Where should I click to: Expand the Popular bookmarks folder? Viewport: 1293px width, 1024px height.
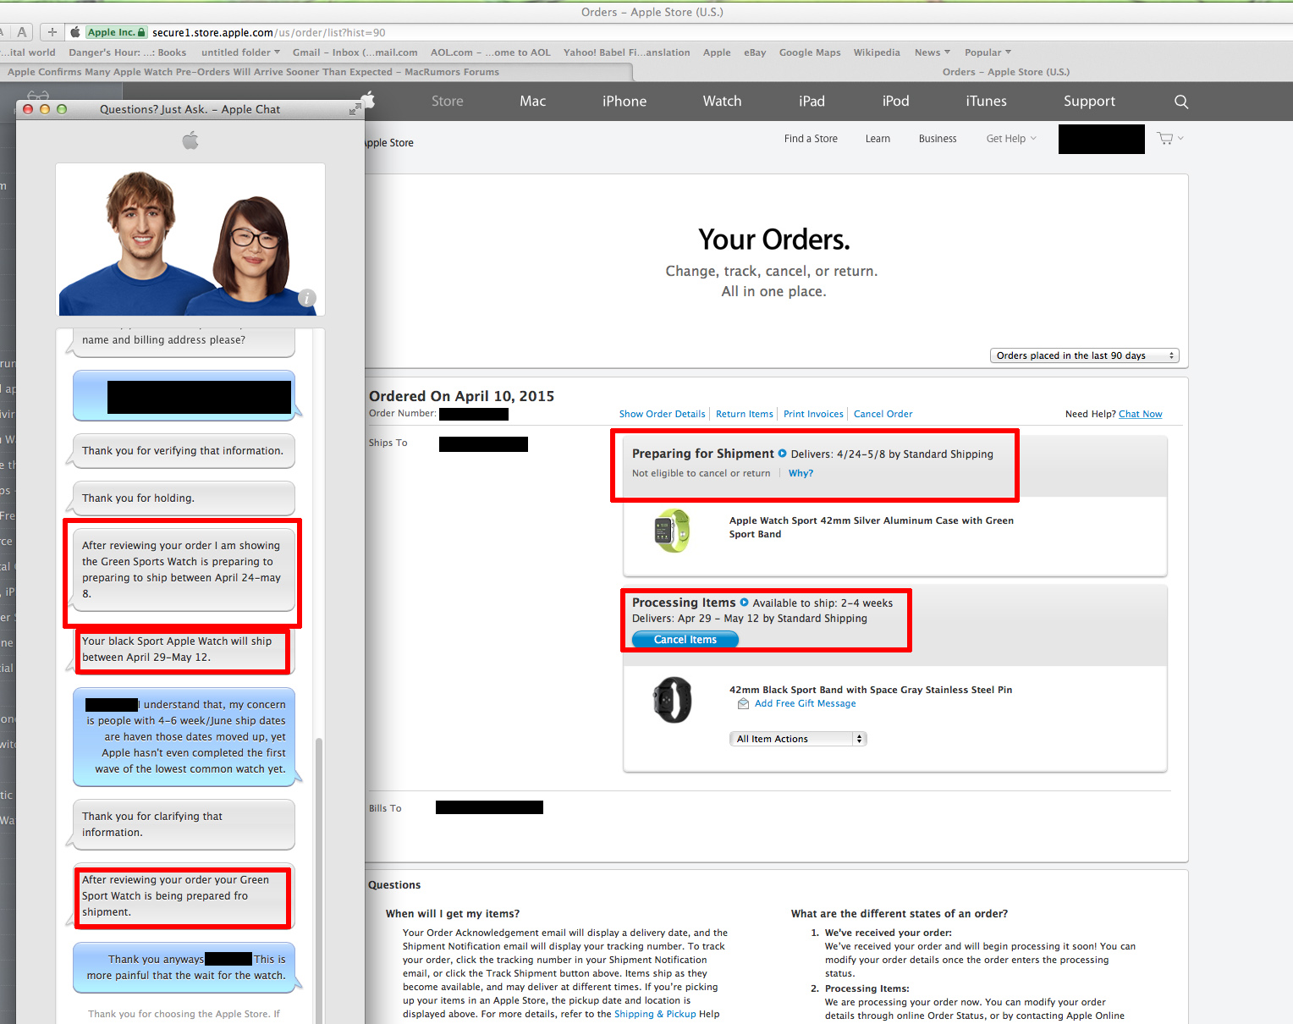tap(988, 52)
